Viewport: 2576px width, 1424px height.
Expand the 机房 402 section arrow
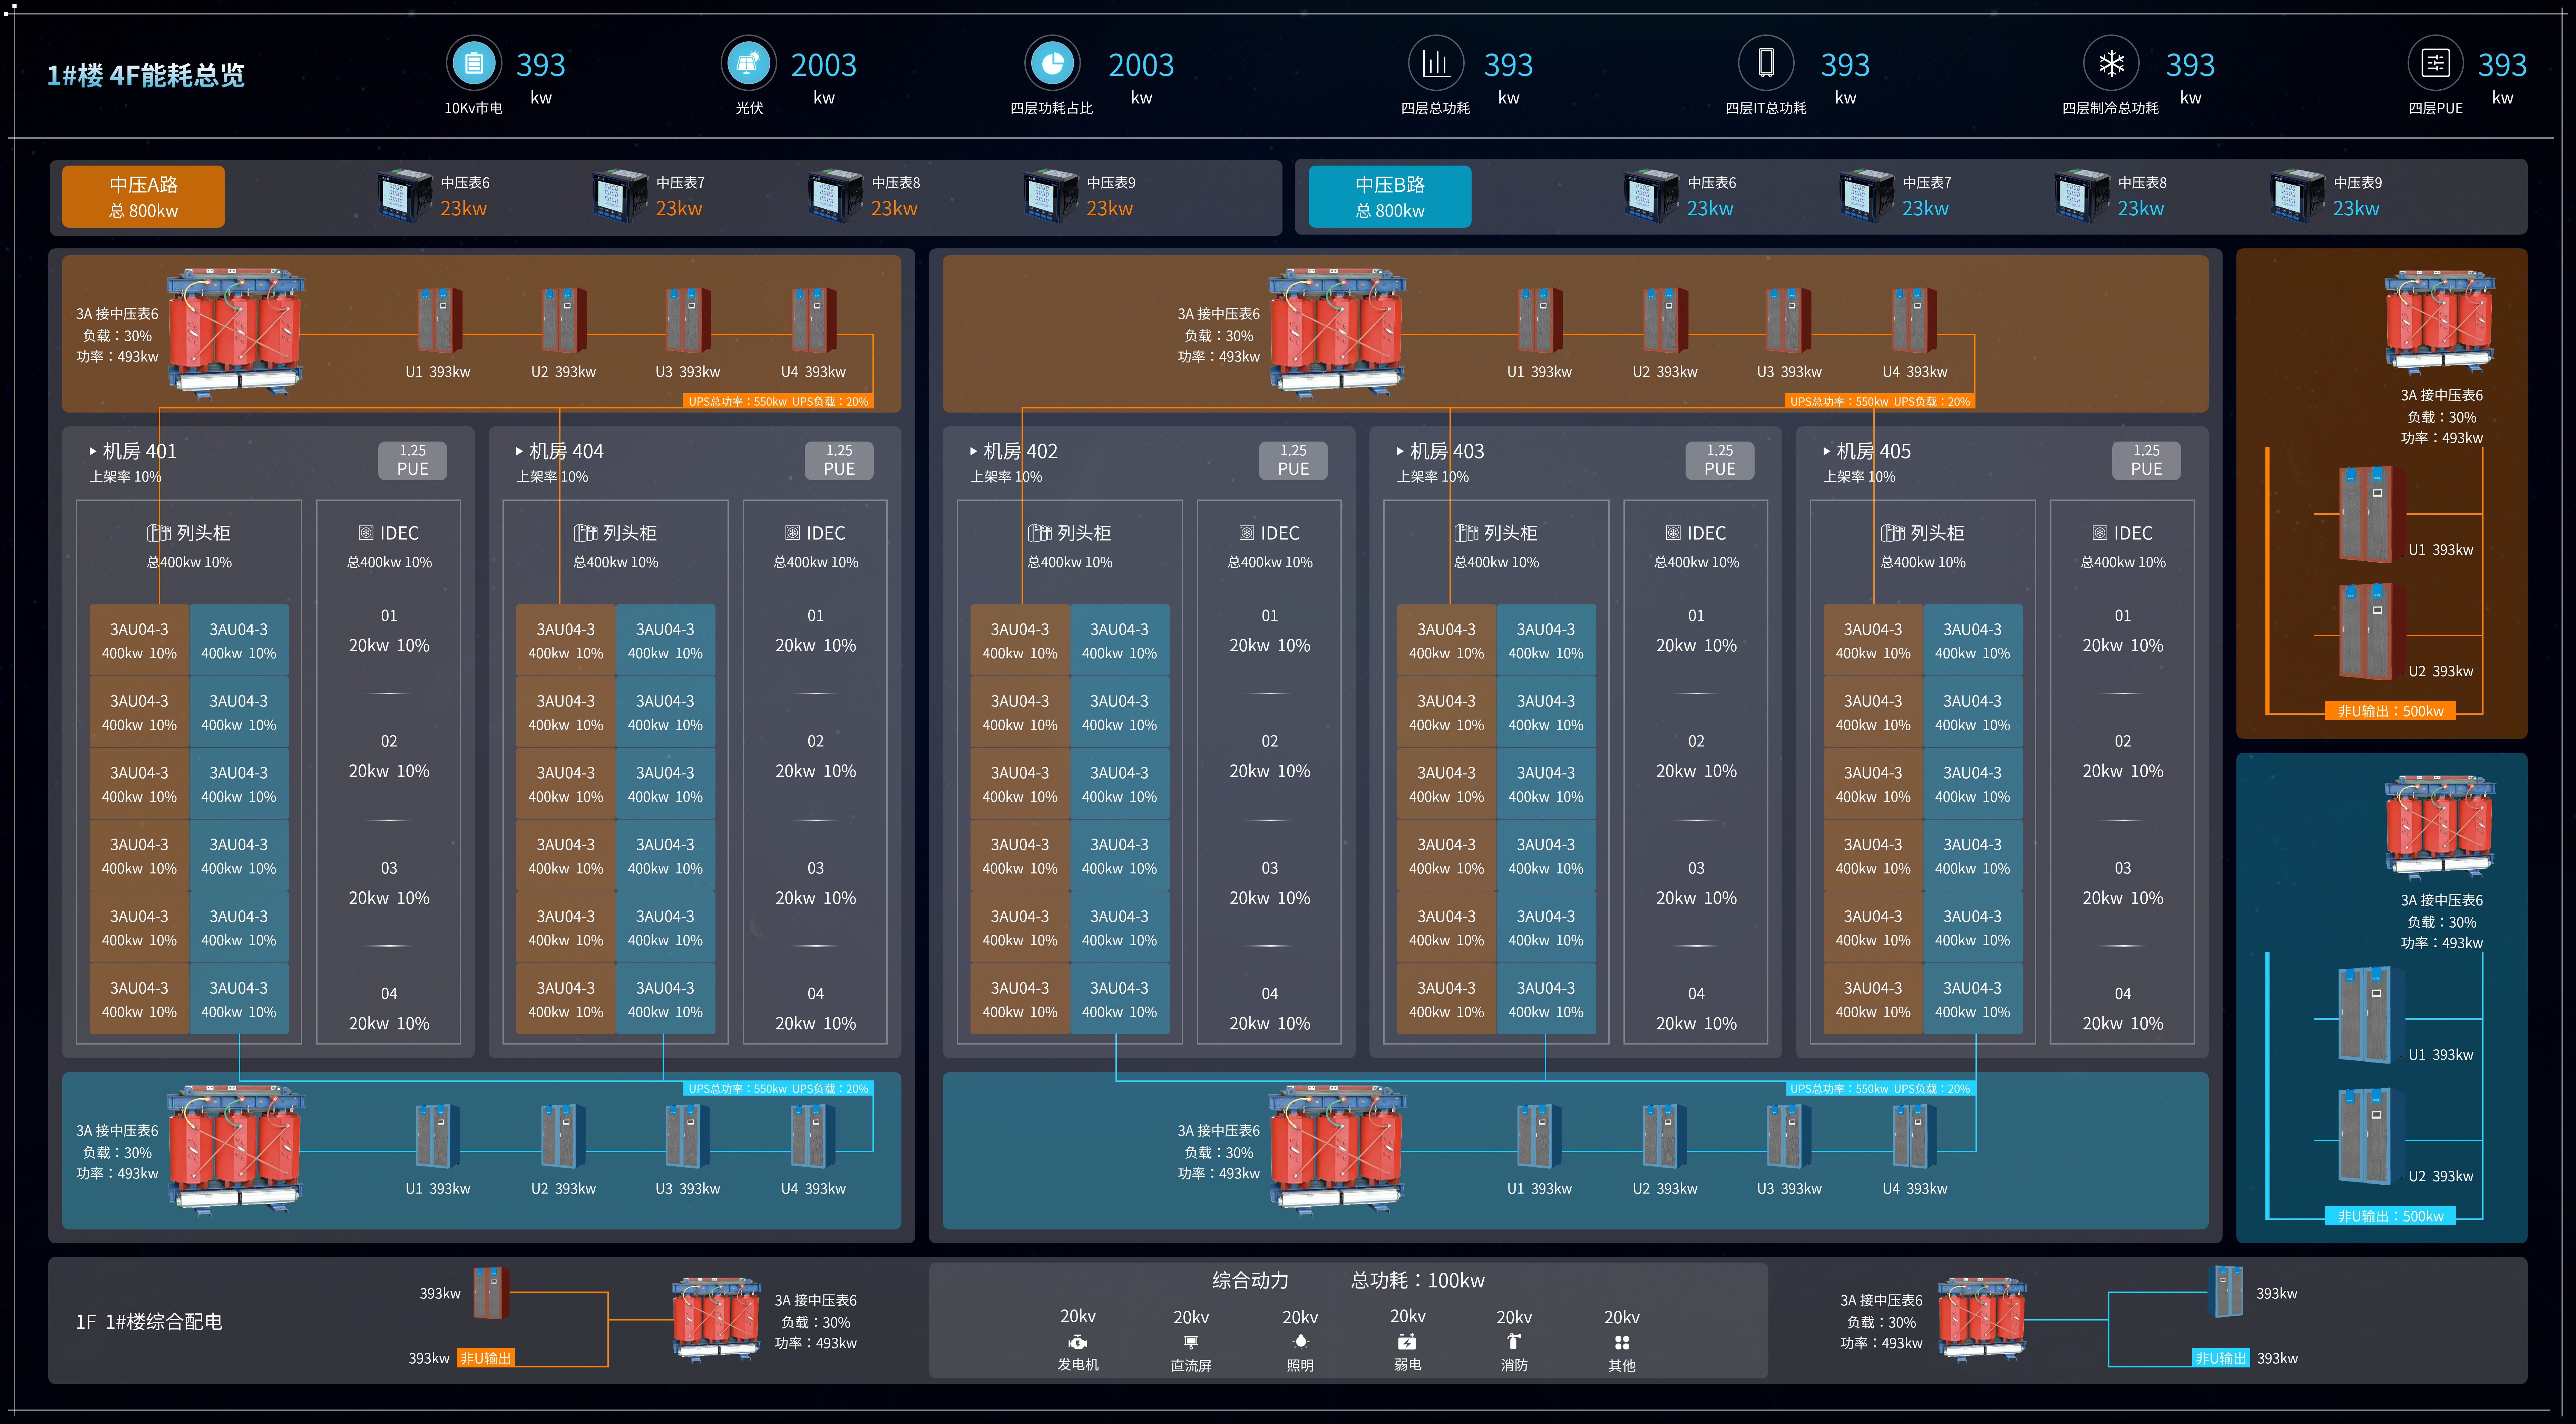(974, 452)
